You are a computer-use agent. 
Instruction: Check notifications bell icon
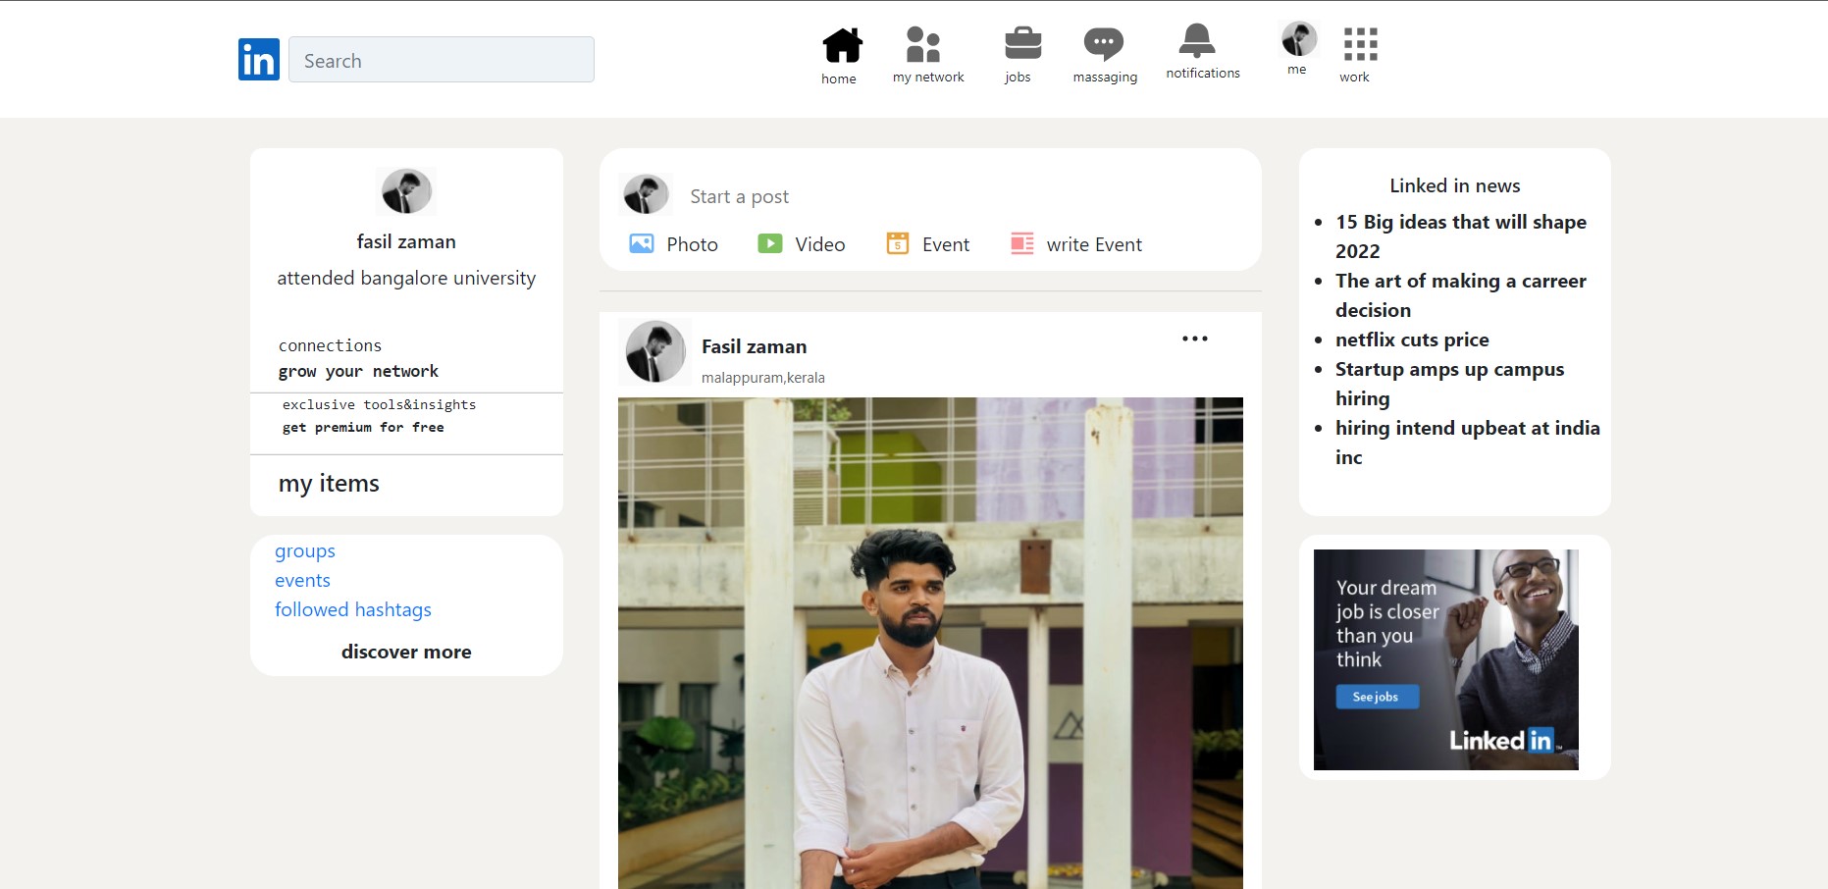(x=1196, y=41)
